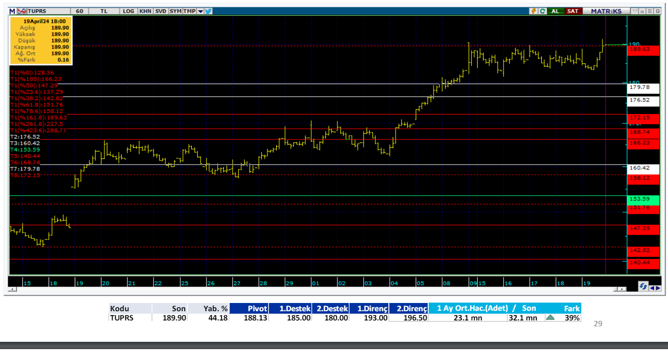Viewport: 668px width, 353px height.
Task: Switch the TL currency selector
Action: 104,11
